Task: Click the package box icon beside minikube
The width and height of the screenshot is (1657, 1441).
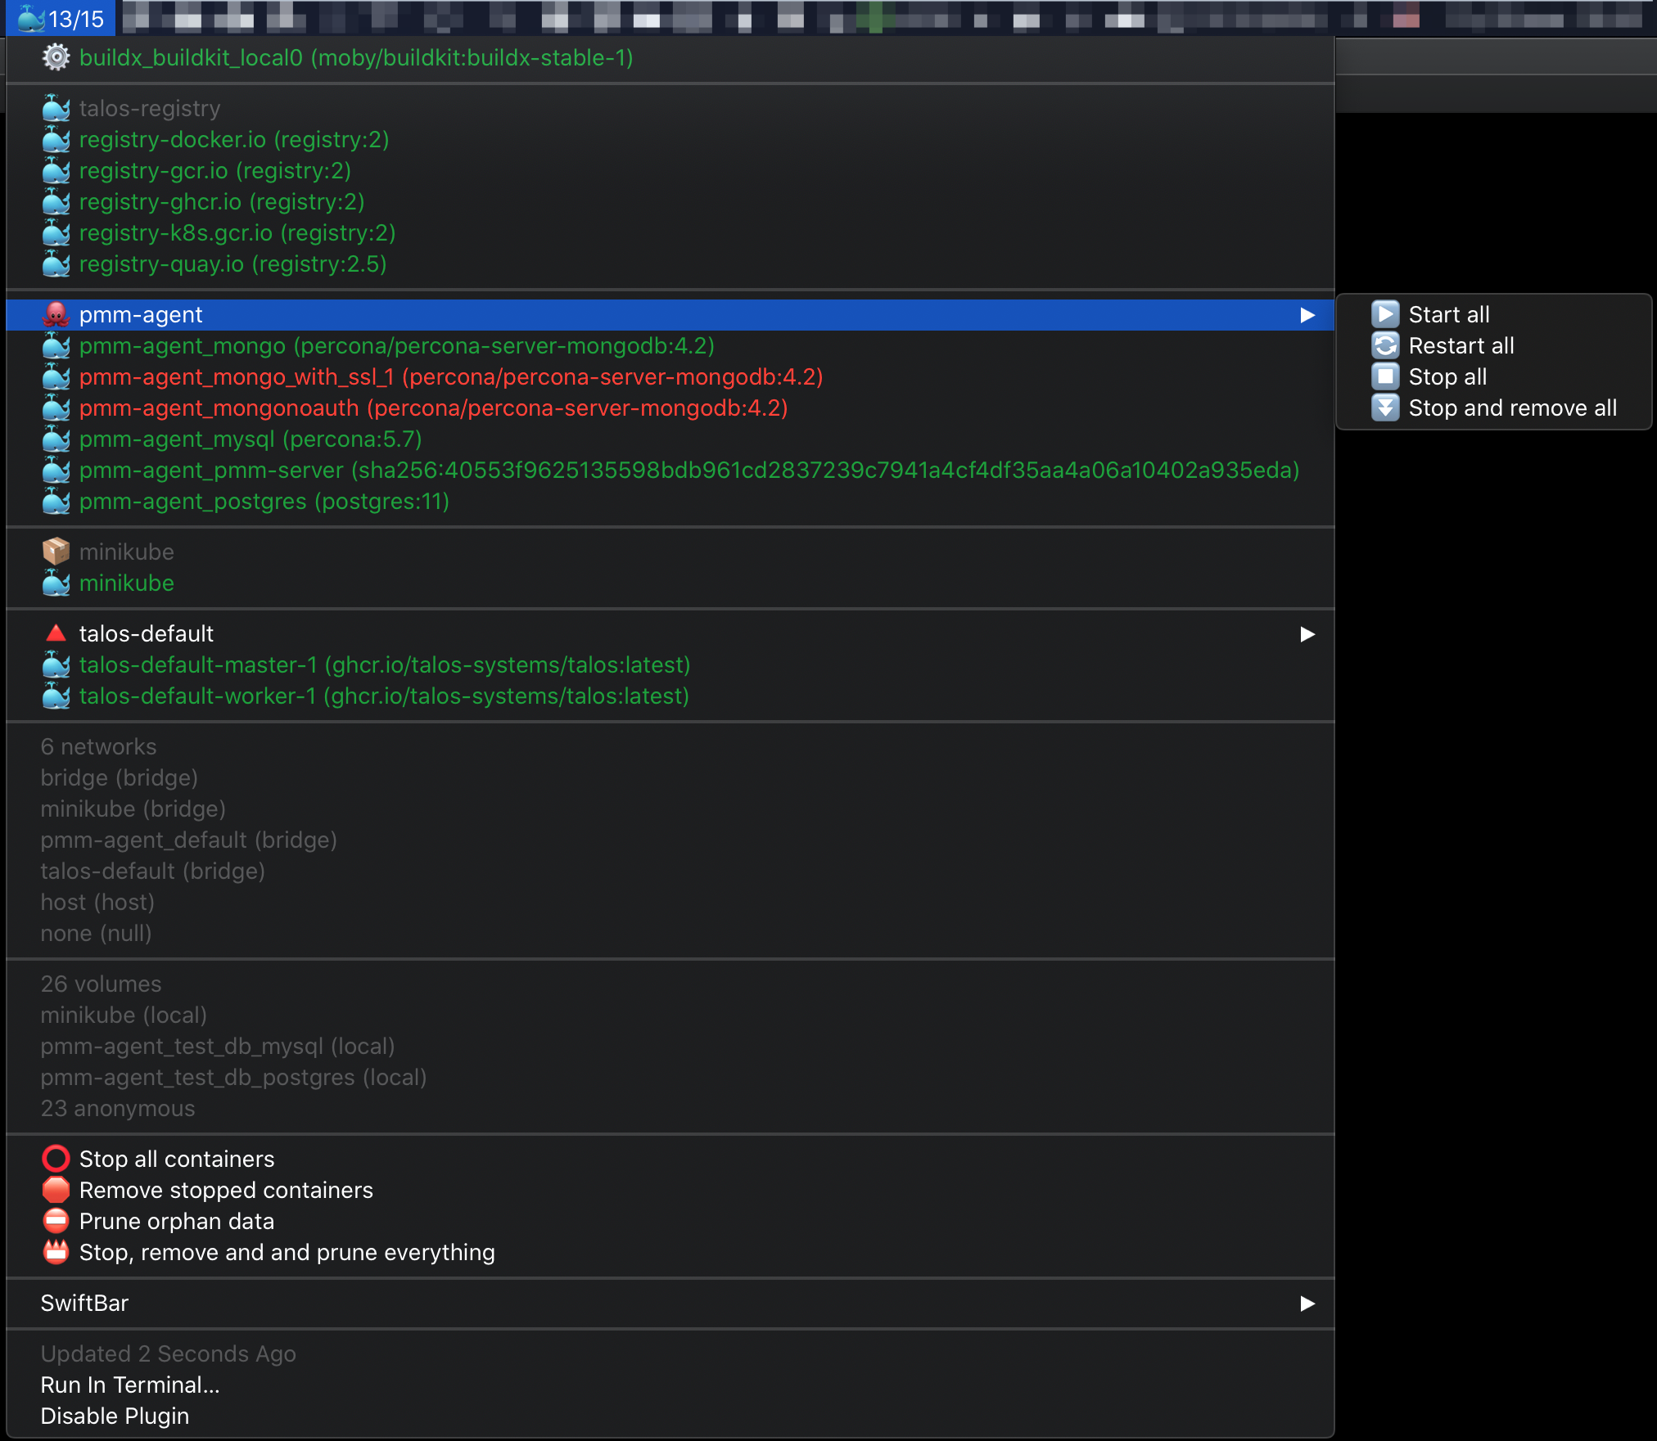Action: [x=56, y=552]
